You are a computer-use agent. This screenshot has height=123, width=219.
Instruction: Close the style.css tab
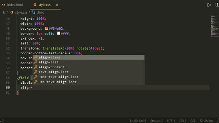point(57,5)
